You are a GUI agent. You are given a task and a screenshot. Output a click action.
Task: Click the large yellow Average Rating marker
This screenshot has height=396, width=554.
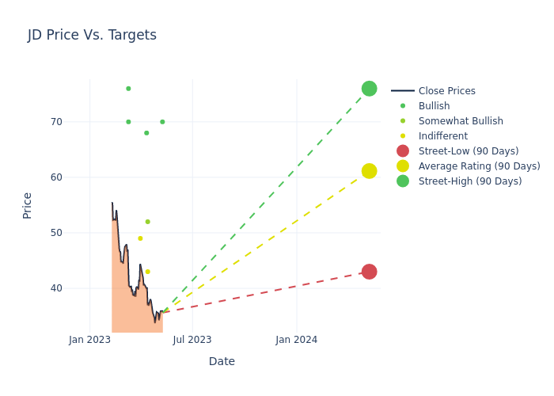tap(369, 171)
